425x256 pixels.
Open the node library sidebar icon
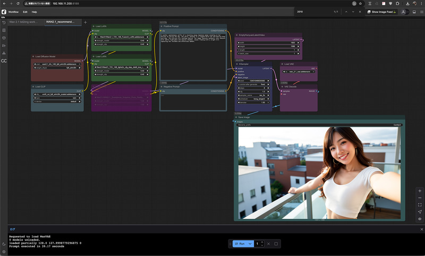click(x=4, y=30)
